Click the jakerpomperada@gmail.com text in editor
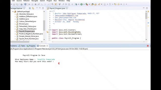This screenshot has width=161, height=90. coord(66,15)
